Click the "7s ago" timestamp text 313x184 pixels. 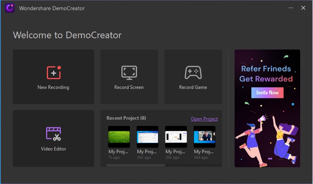tap(114, 157)
